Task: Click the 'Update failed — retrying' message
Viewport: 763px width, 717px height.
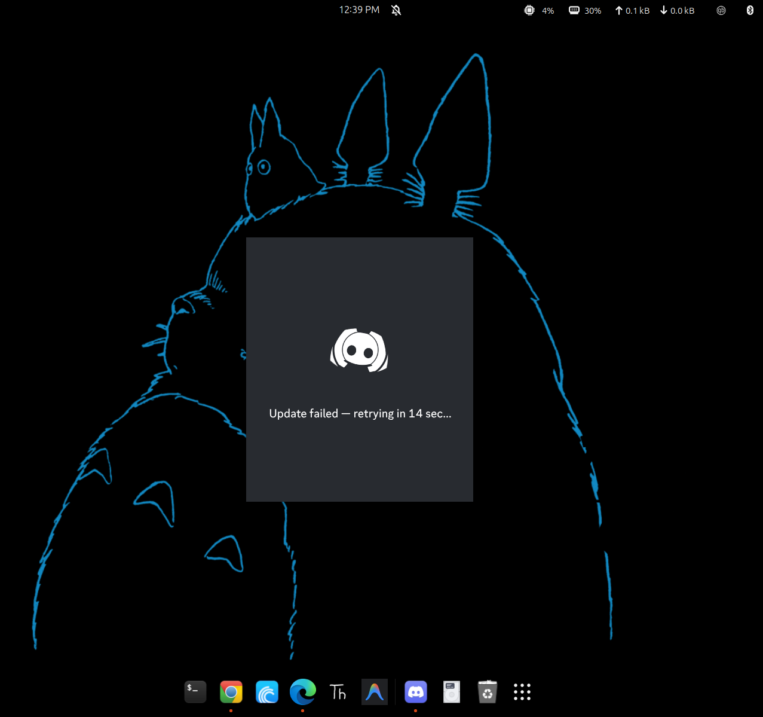Action: [360, 413]
